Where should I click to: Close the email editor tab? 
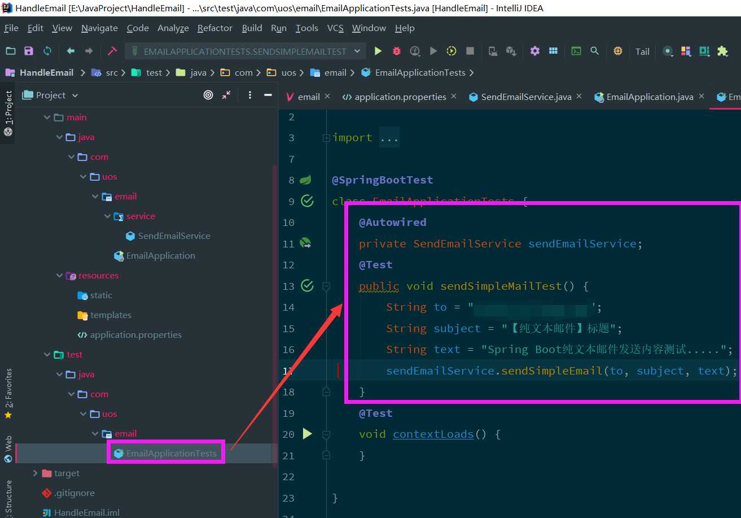(327, 97)
